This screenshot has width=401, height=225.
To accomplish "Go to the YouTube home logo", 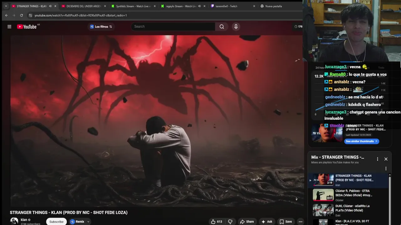I will 27,27.
